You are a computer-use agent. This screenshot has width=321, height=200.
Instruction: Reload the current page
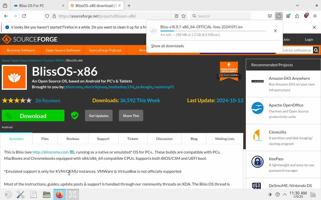(x=24, y=16)
